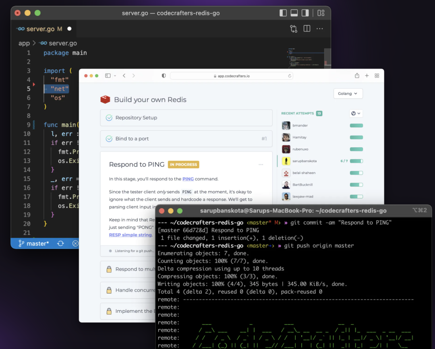Open VS Code editor More Actions ellipsis

(x=319, y=29)
